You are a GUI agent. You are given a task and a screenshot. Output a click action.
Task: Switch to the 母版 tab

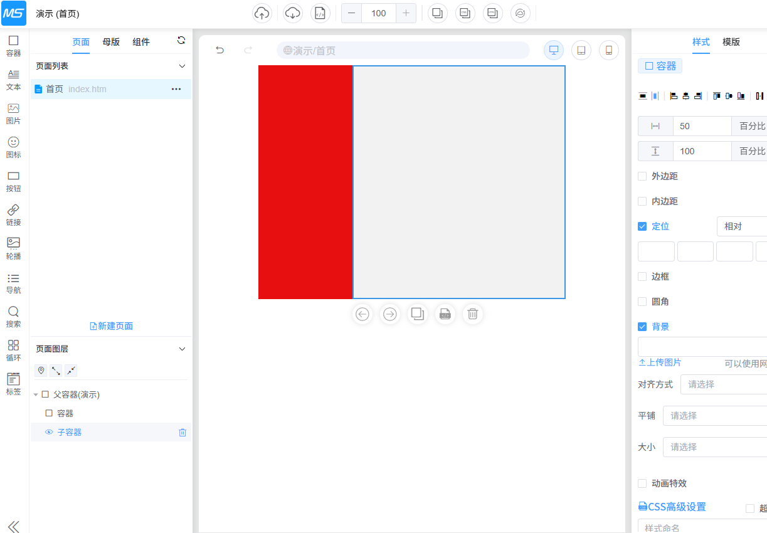pyautogui.click(x=111, y=42)
